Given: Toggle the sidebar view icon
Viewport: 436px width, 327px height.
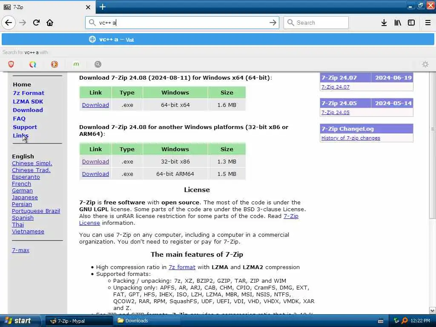Looking at the screenshot, I should click(x=411, y=23).
